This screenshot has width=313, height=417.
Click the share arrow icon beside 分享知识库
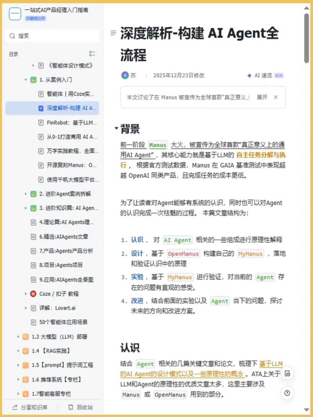pyautogui.click(x=15, y=407)
